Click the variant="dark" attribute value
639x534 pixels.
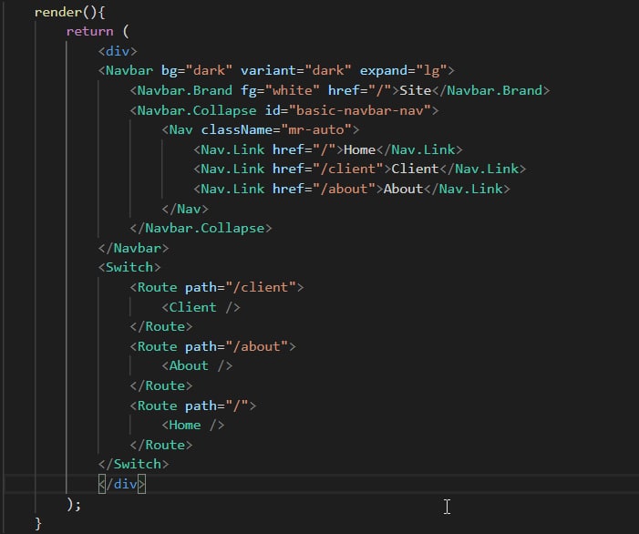coord(327,70)
